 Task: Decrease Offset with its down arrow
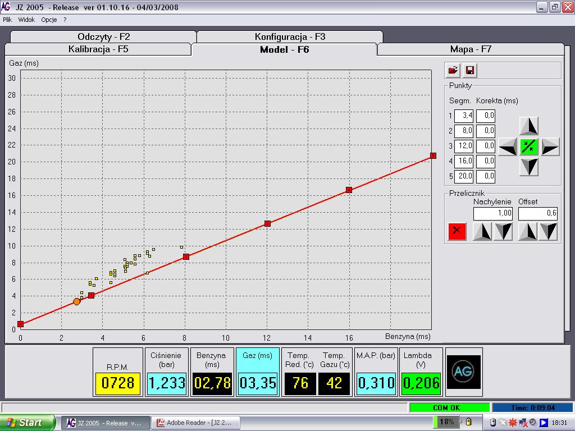548,232
